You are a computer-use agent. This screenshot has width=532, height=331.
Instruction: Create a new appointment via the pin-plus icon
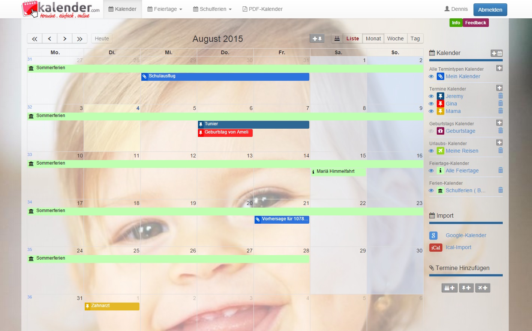466,288
